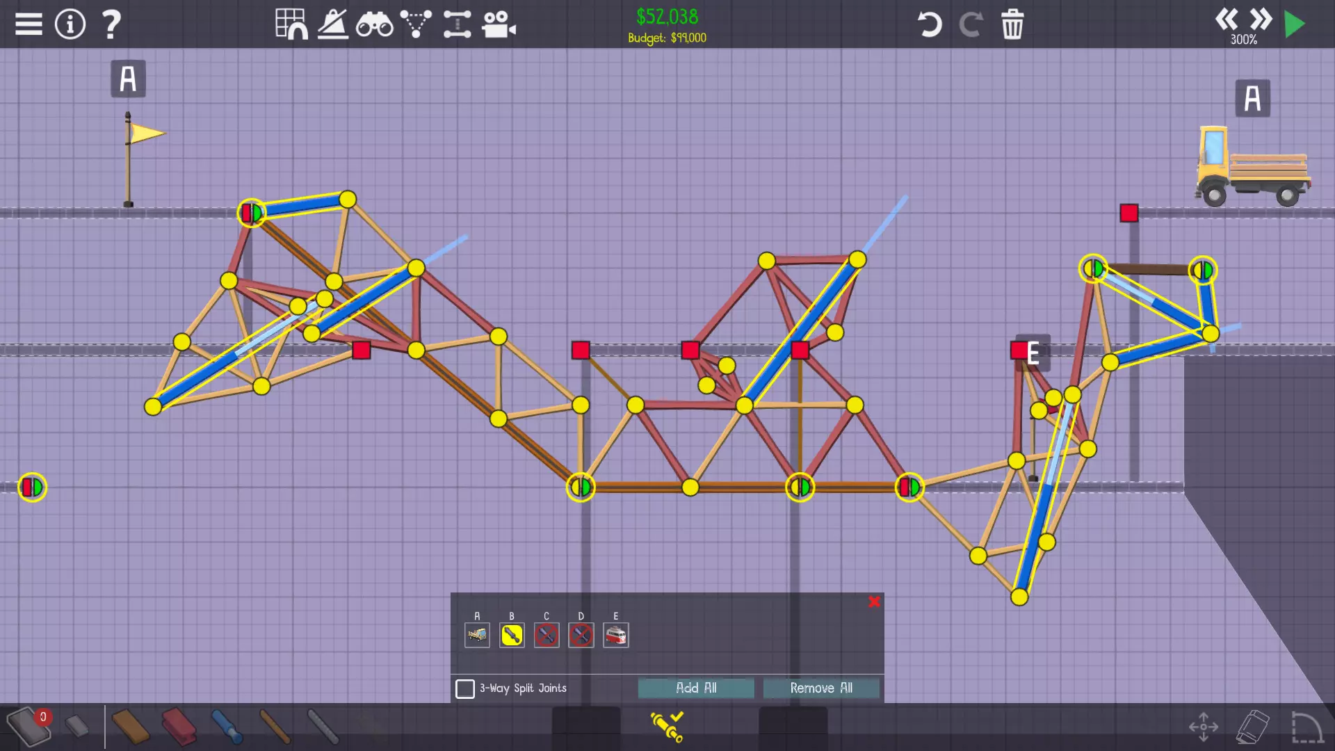Viewport: 1335px width, 751px height.
Task: Open the triangle tracing tool
Action: point(416,24)
